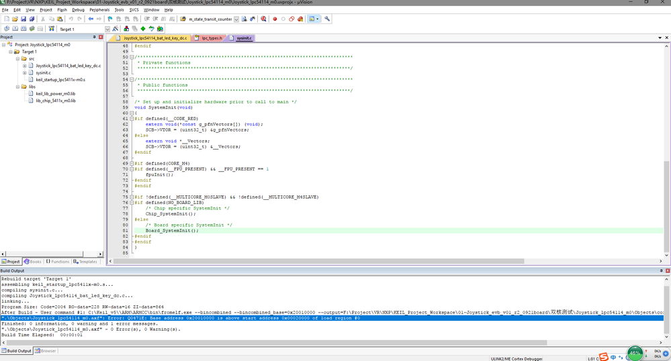
Task: Open the Debug menu
Action: [x=78, y=9]
